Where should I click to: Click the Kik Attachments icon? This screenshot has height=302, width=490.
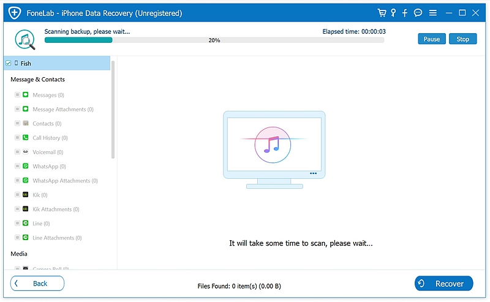click(x=26, y=209)
